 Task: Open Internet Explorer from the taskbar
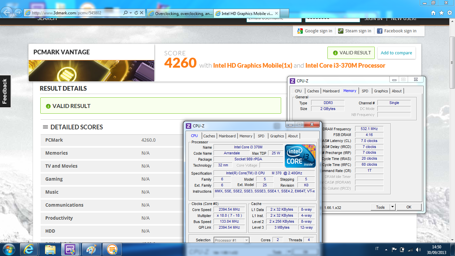[x=30, y=249]
